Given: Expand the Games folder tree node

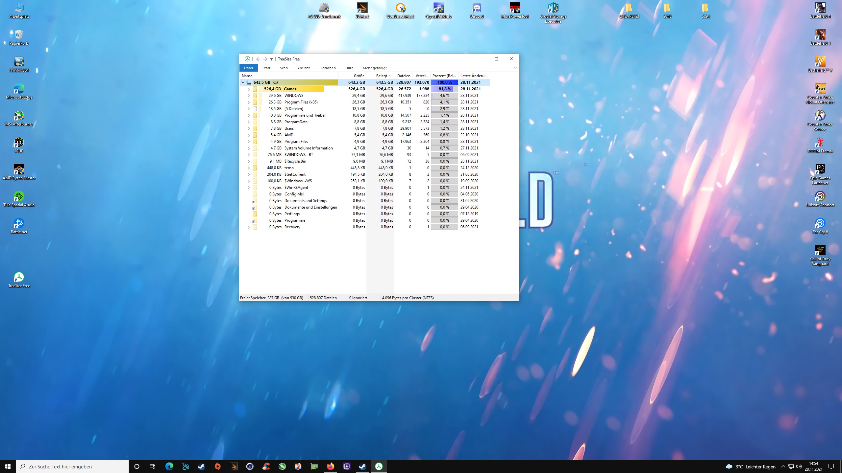Looking at the screenshot, I should click(x=249, y=89).
